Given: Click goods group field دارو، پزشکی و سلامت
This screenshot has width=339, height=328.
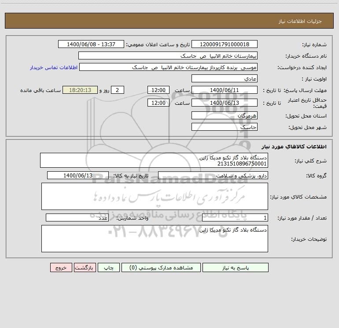Looking at the screenshot, I should click(213, 175).
